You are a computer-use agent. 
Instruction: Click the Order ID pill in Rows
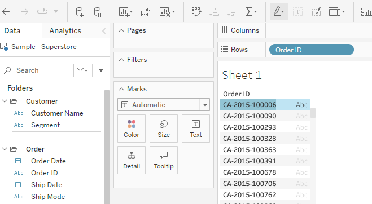point(312,50)
